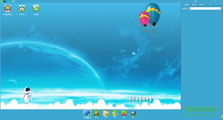The image size is (223, 120).
Task: Click the folder download dock icon
Action: tap(106, 113)
